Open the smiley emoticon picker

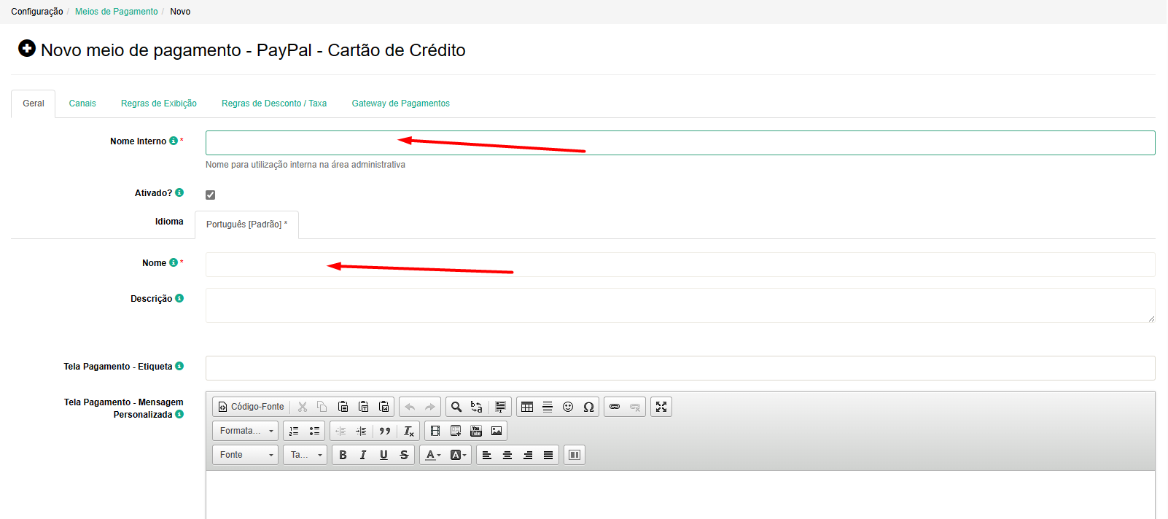pyautogui.click(x=568, y=407)
